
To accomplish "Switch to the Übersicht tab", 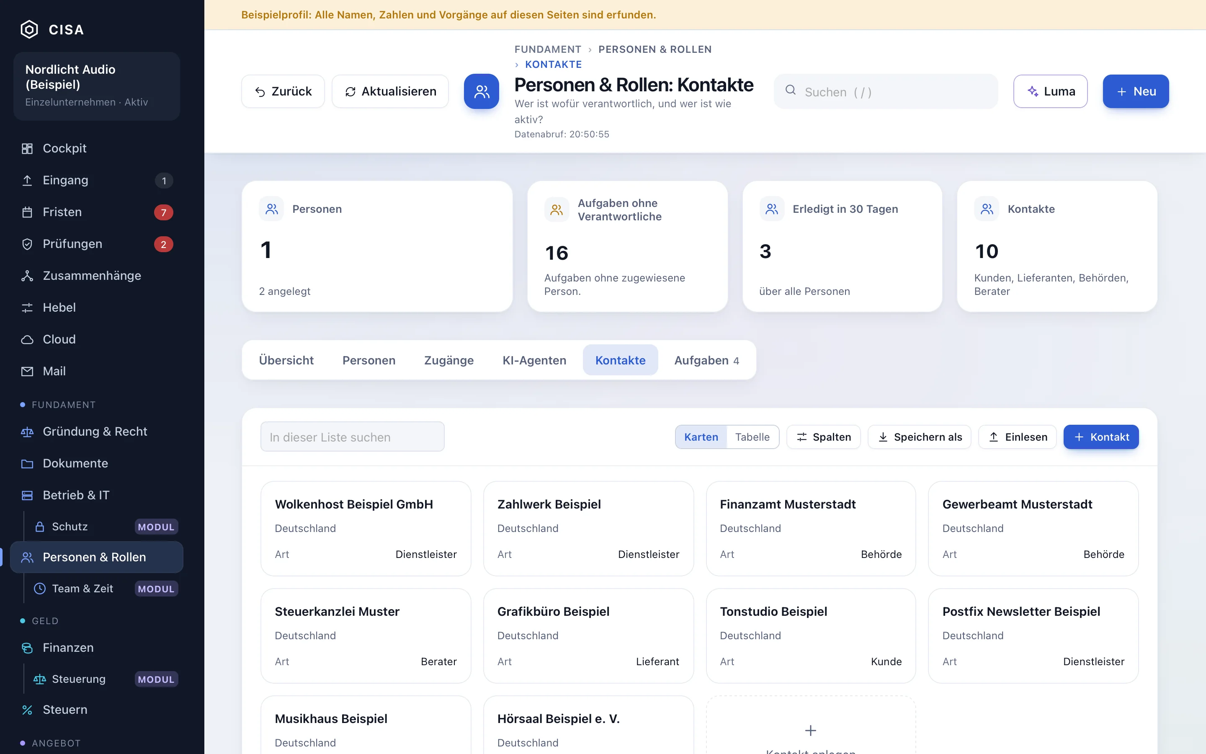I will pos(286,360).
